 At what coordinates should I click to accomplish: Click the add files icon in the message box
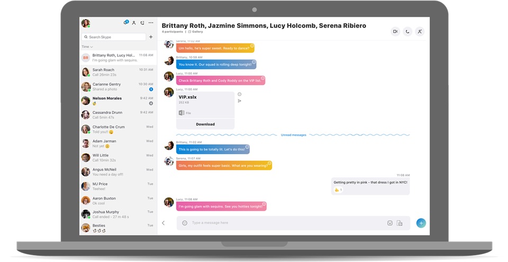point(400,223)
